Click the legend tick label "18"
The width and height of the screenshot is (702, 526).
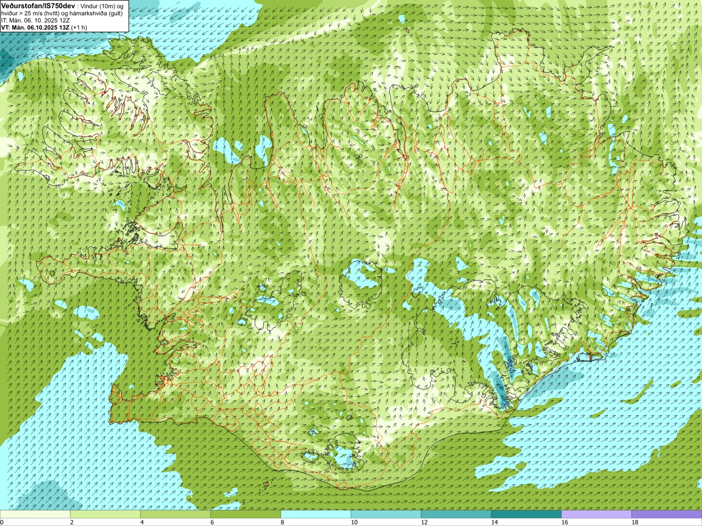(635, 523)
